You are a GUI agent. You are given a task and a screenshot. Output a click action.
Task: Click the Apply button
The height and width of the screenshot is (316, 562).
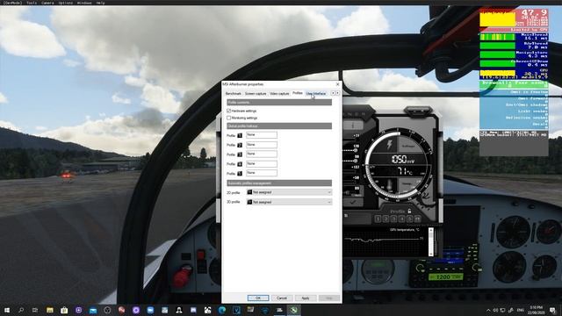pyautogui.click(x=306, y=298)
